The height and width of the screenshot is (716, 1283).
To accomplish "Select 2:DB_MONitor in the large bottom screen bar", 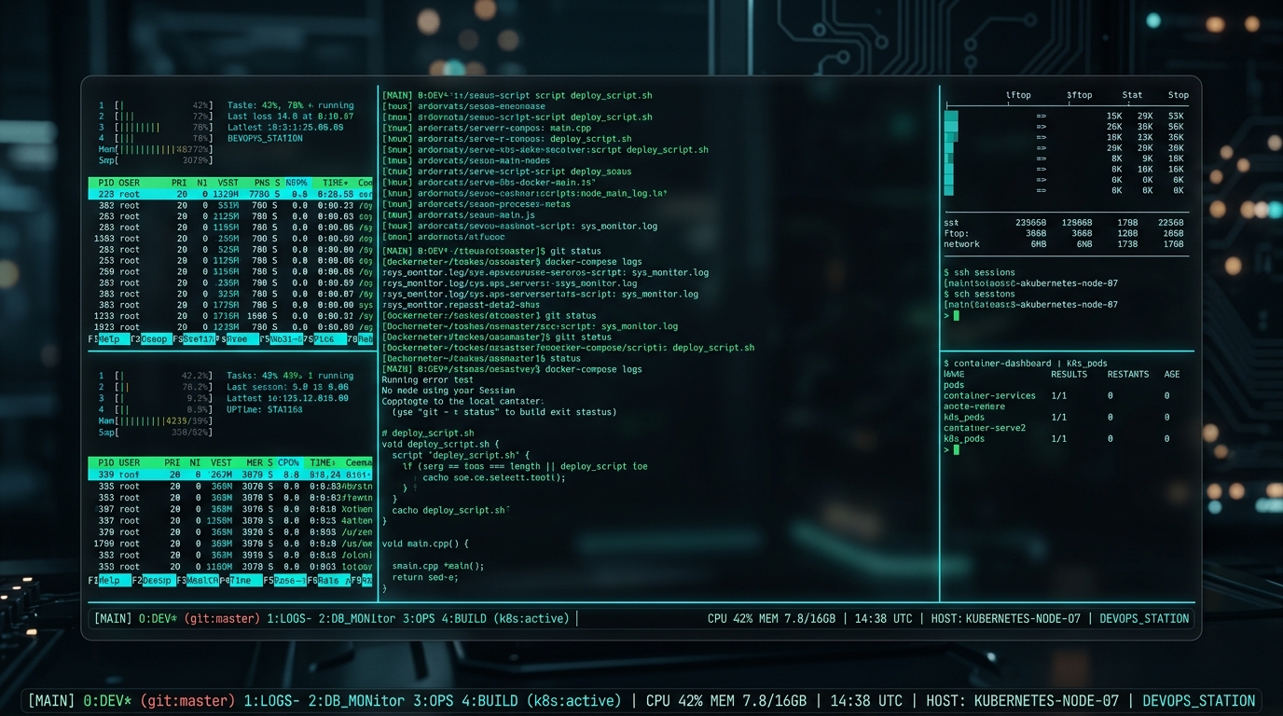I will point(356,700).
